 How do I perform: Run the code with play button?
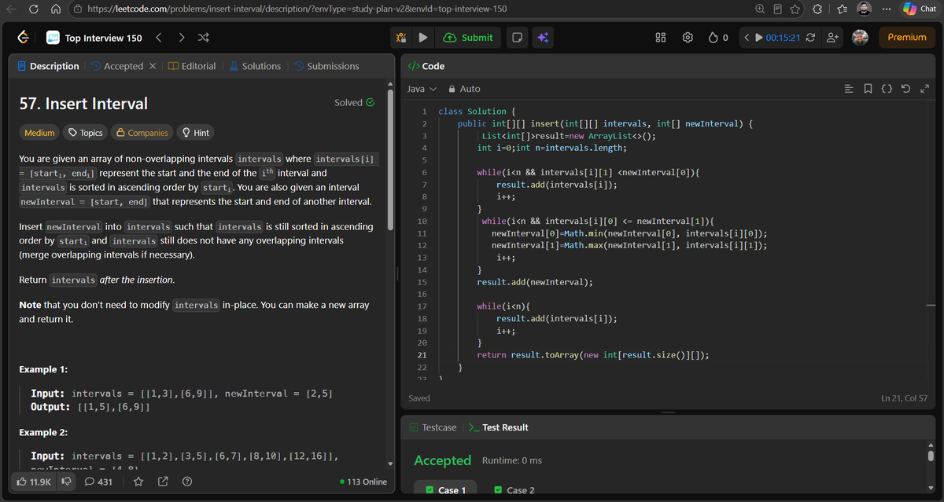[x=422, y=37]
